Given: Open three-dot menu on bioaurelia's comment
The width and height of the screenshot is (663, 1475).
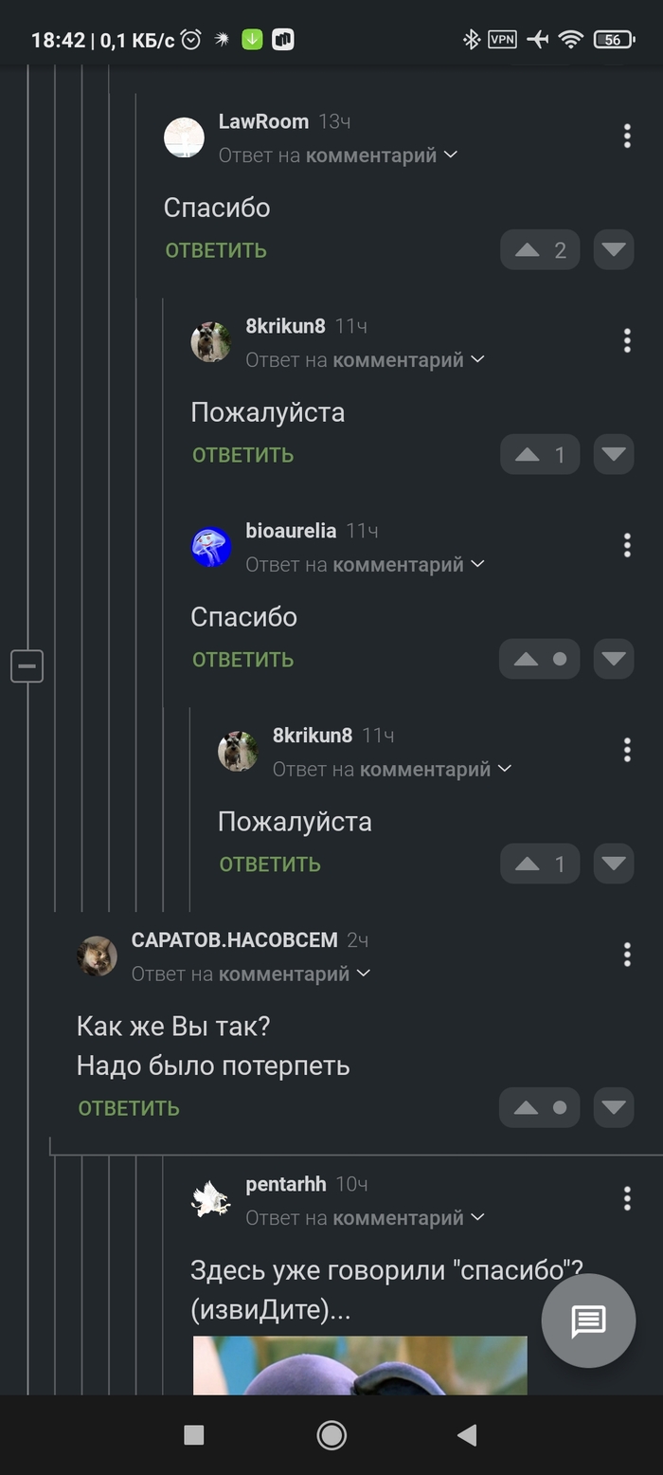Looking at the screenshot, I should tap(626, 545).
